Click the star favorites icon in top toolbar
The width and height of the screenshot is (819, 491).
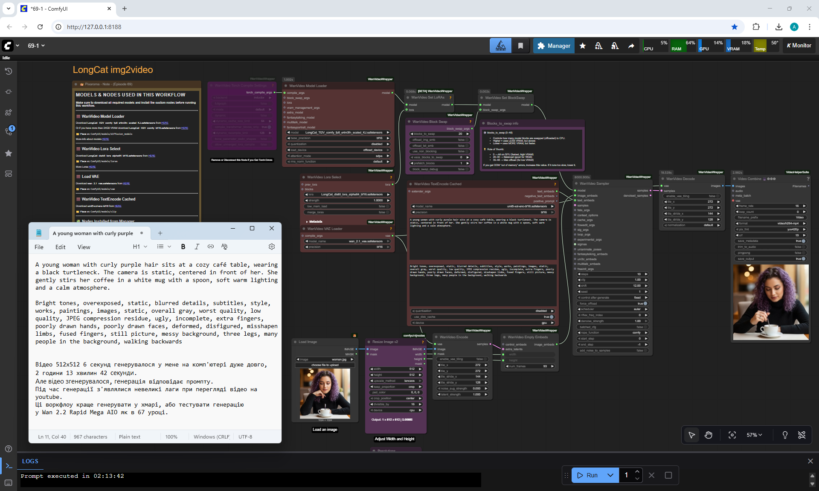click(582, 46)
